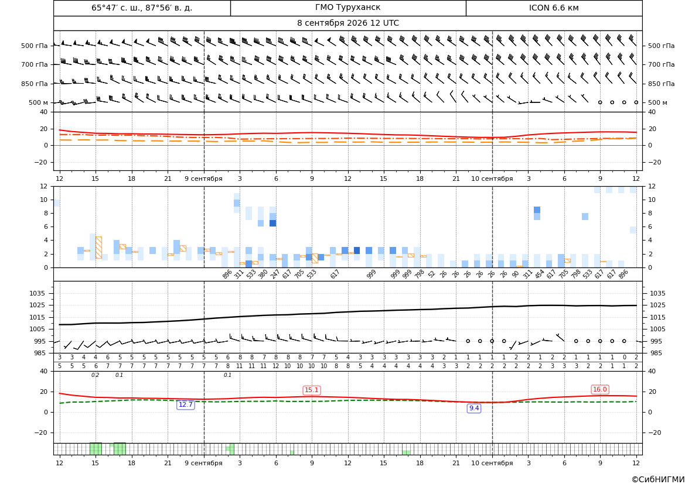Click the left 700 гПа level label
685x484 pixels.
coord(35,64)
